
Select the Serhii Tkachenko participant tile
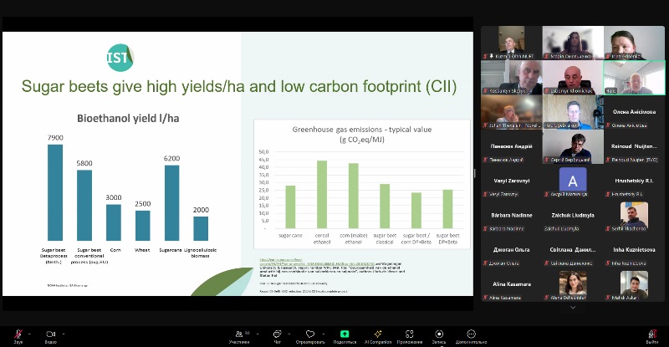(x=634, y=216)
